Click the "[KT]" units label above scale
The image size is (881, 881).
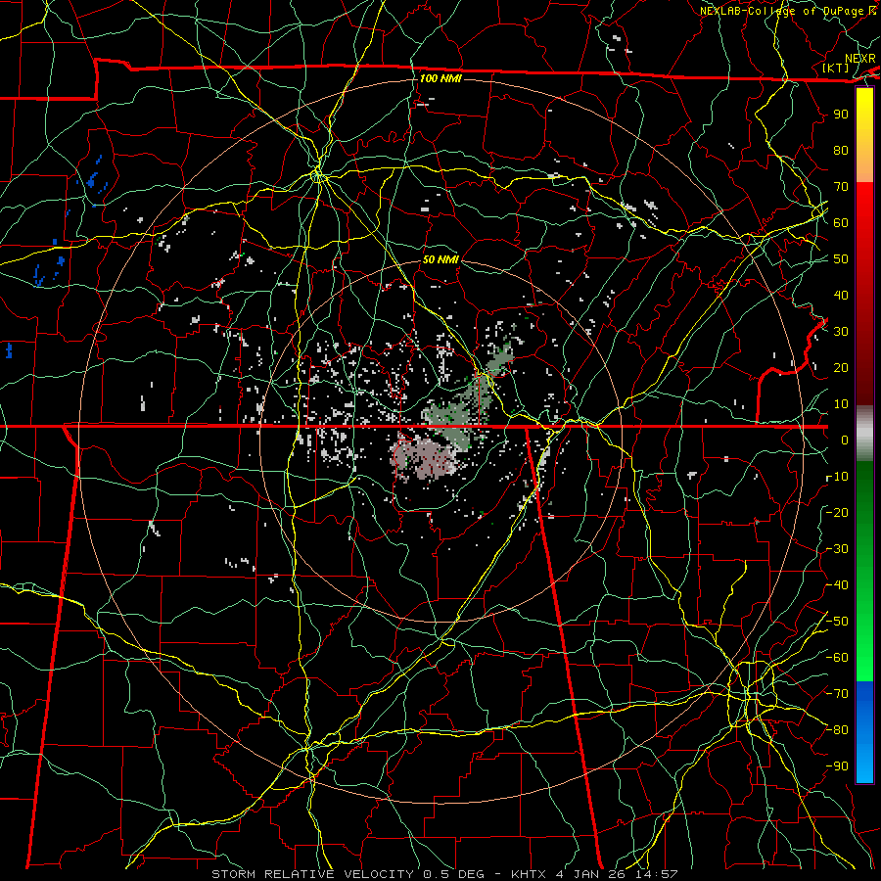836,68
